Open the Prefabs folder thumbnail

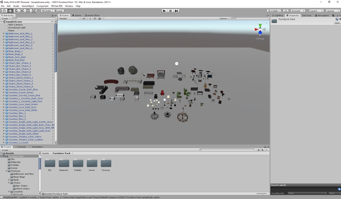click(78, 164)
